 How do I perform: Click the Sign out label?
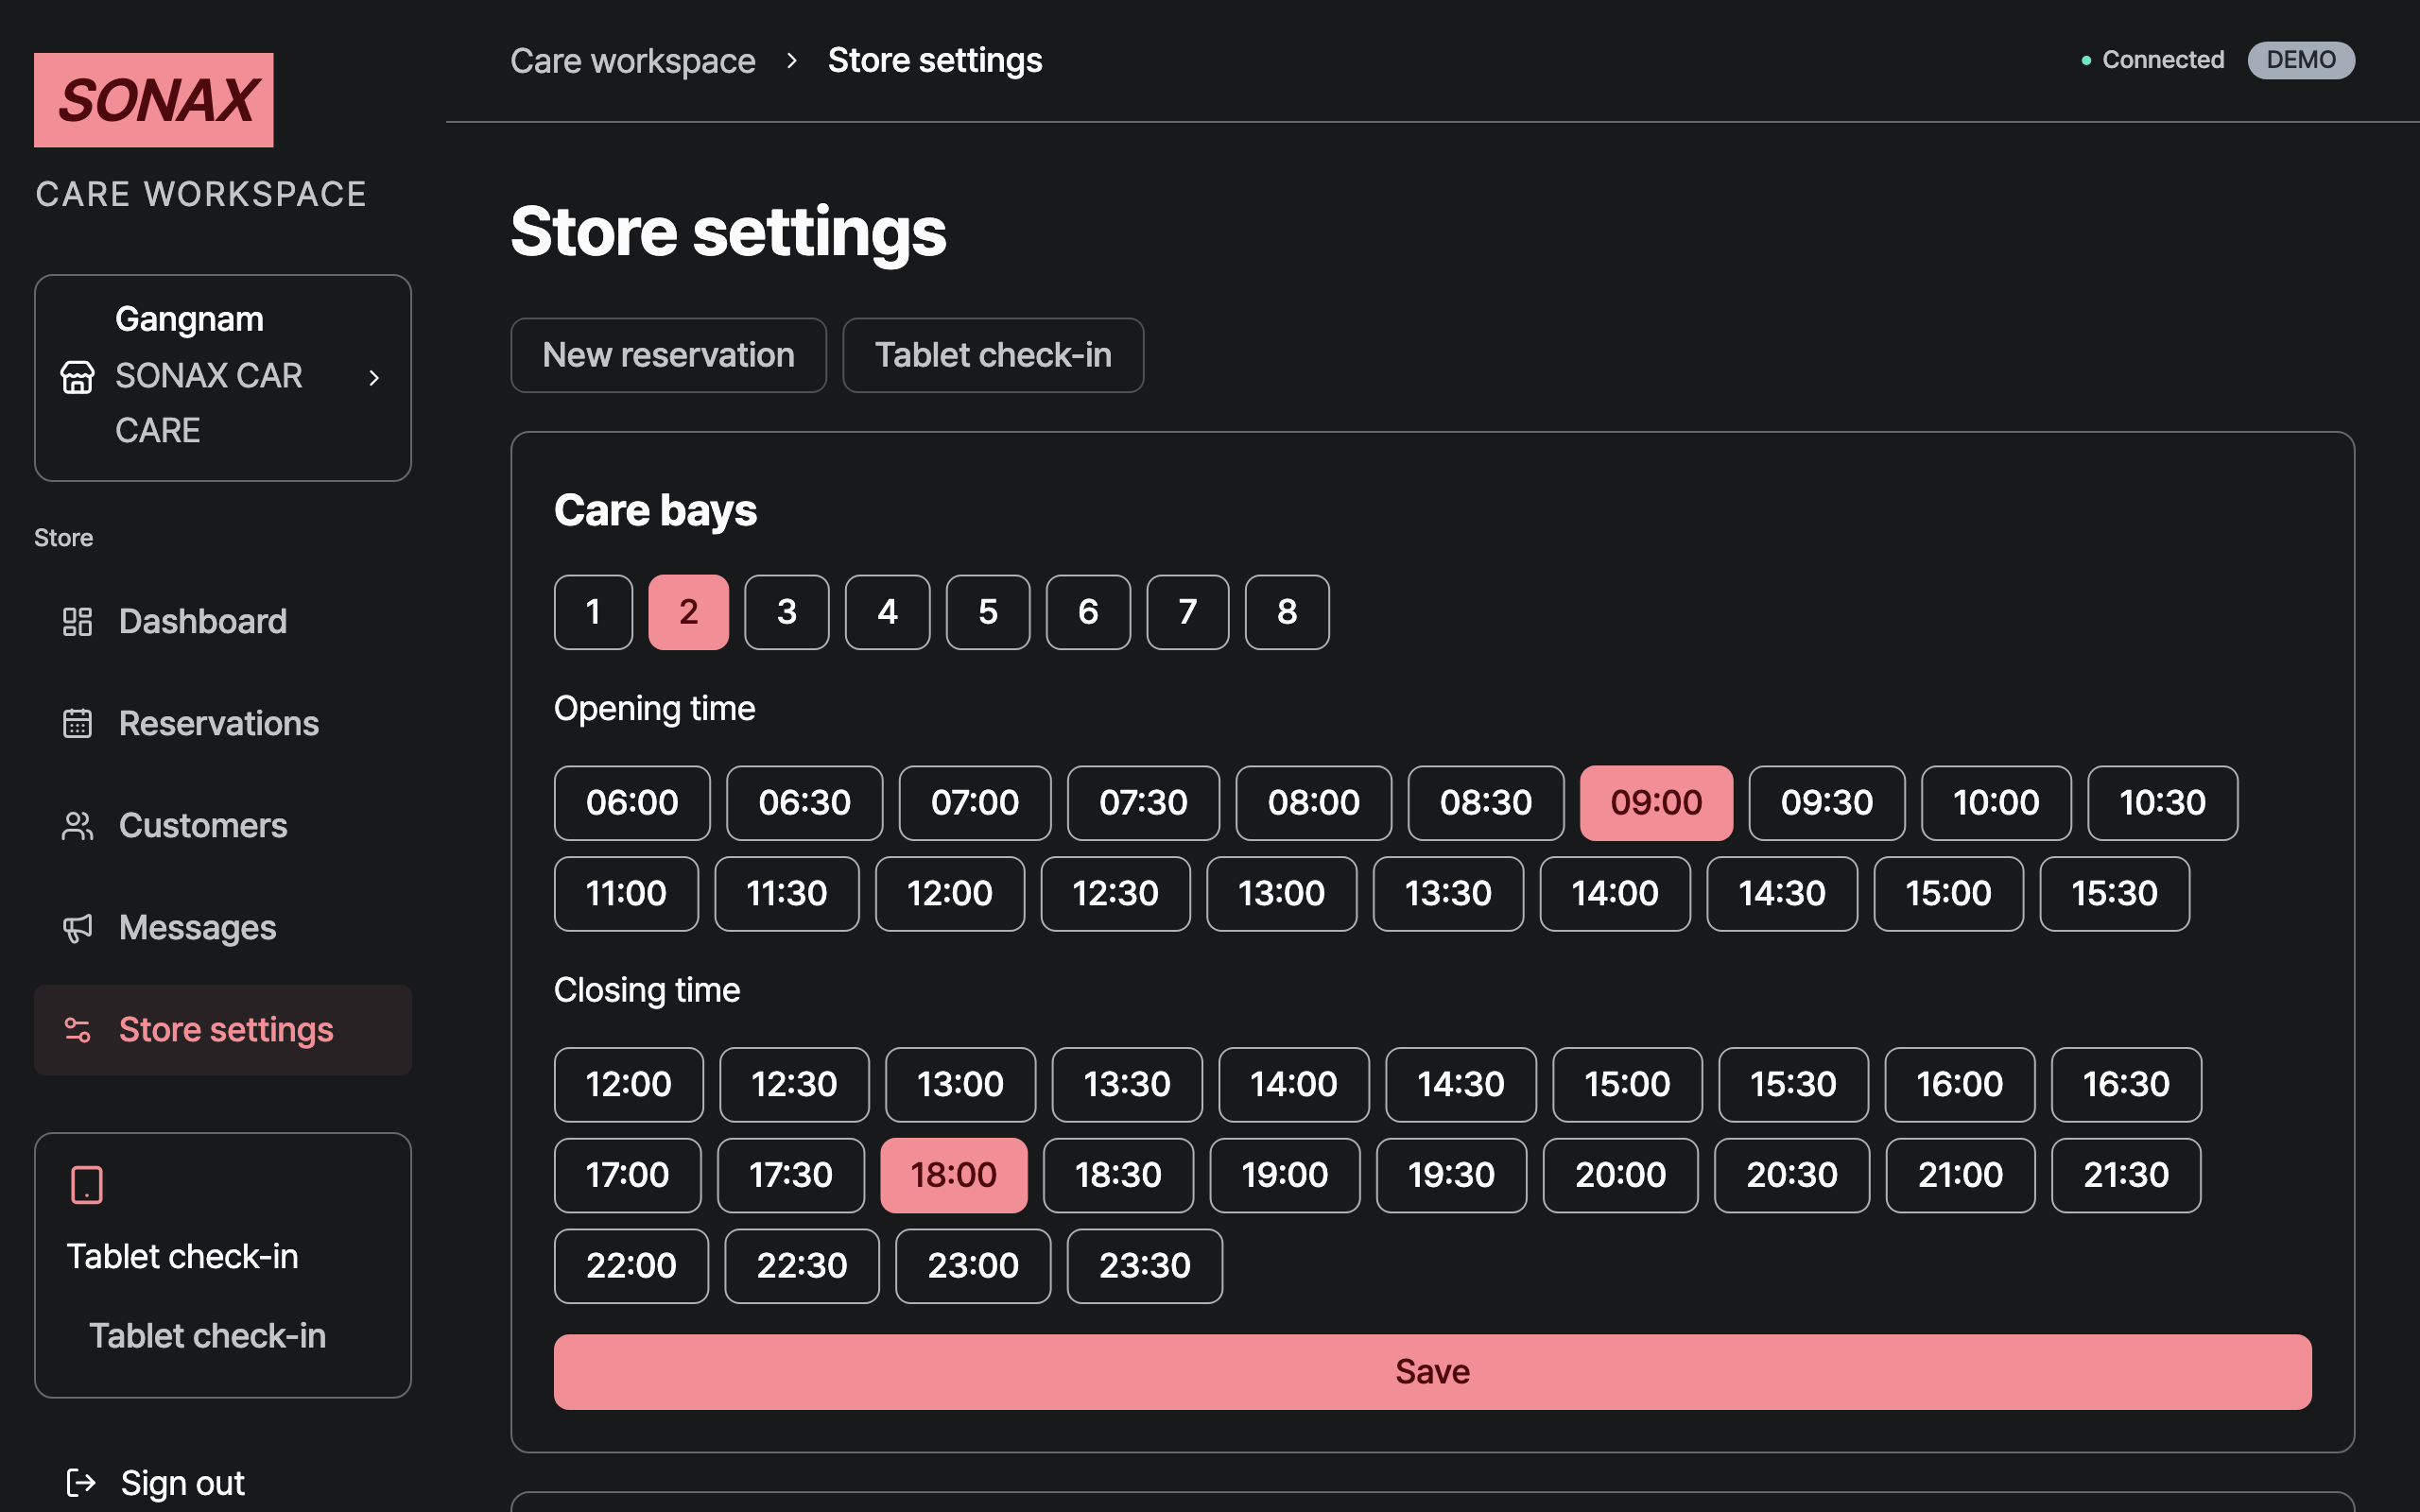tap(182, 1482)
